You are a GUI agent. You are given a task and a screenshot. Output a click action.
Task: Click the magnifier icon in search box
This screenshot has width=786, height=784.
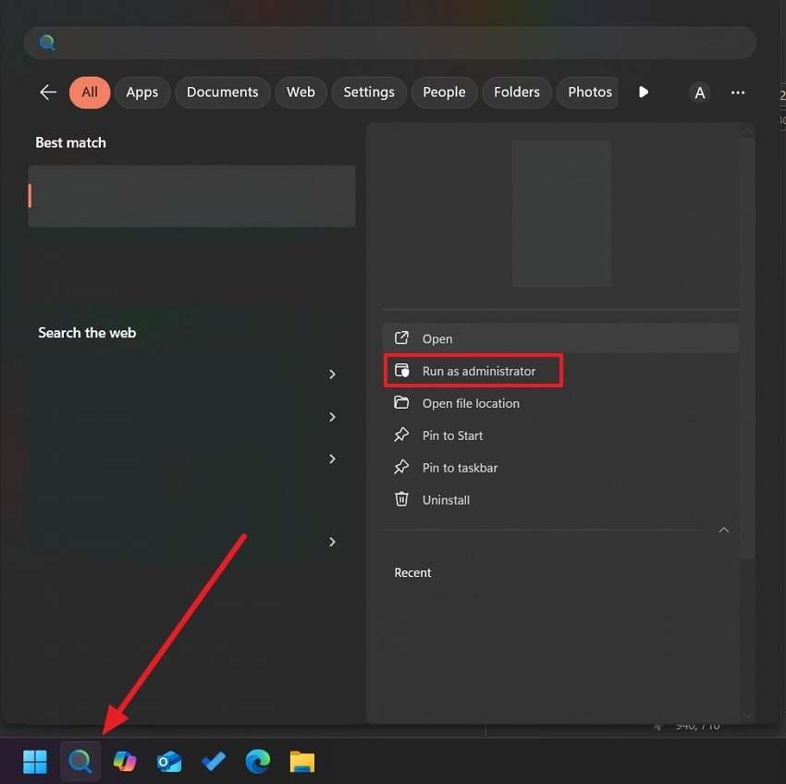click(x=47, y=43)
